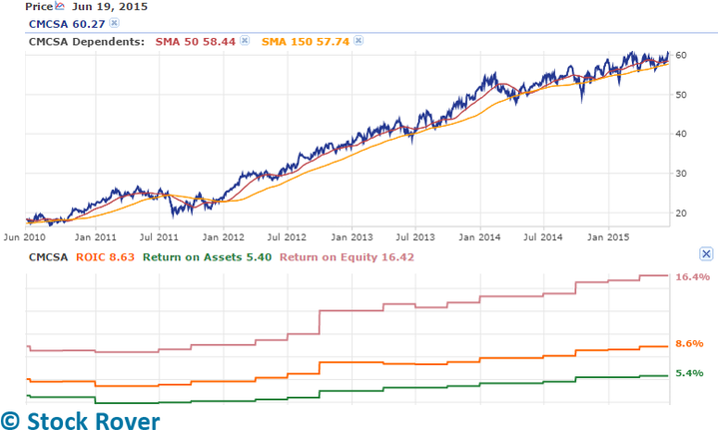Click the 40 price axis value
This screenshot has height=430, width=718.
click(x=681, y=134)
